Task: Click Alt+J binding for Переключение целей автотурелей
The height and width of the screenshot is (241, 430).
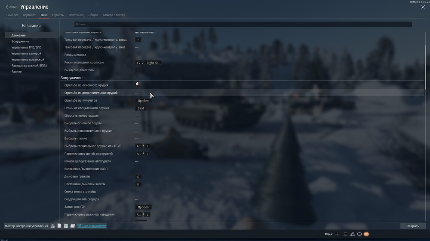Action: (x=143, y=154)
